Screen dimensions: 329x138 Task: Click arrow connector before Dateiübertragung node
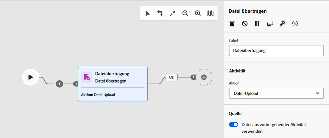tap(76, 84)
